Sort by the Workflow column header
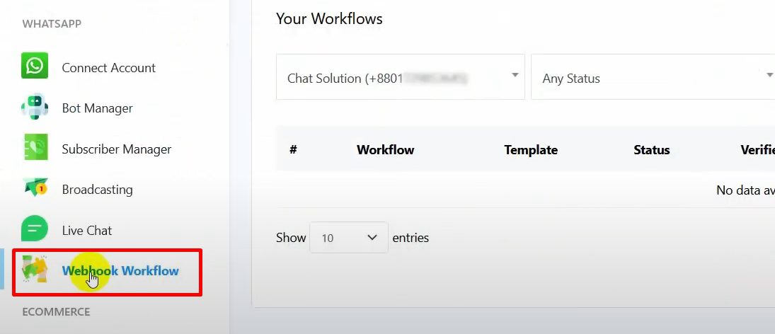The height and width of the screenshot is (334, 775). click(385, 150)
